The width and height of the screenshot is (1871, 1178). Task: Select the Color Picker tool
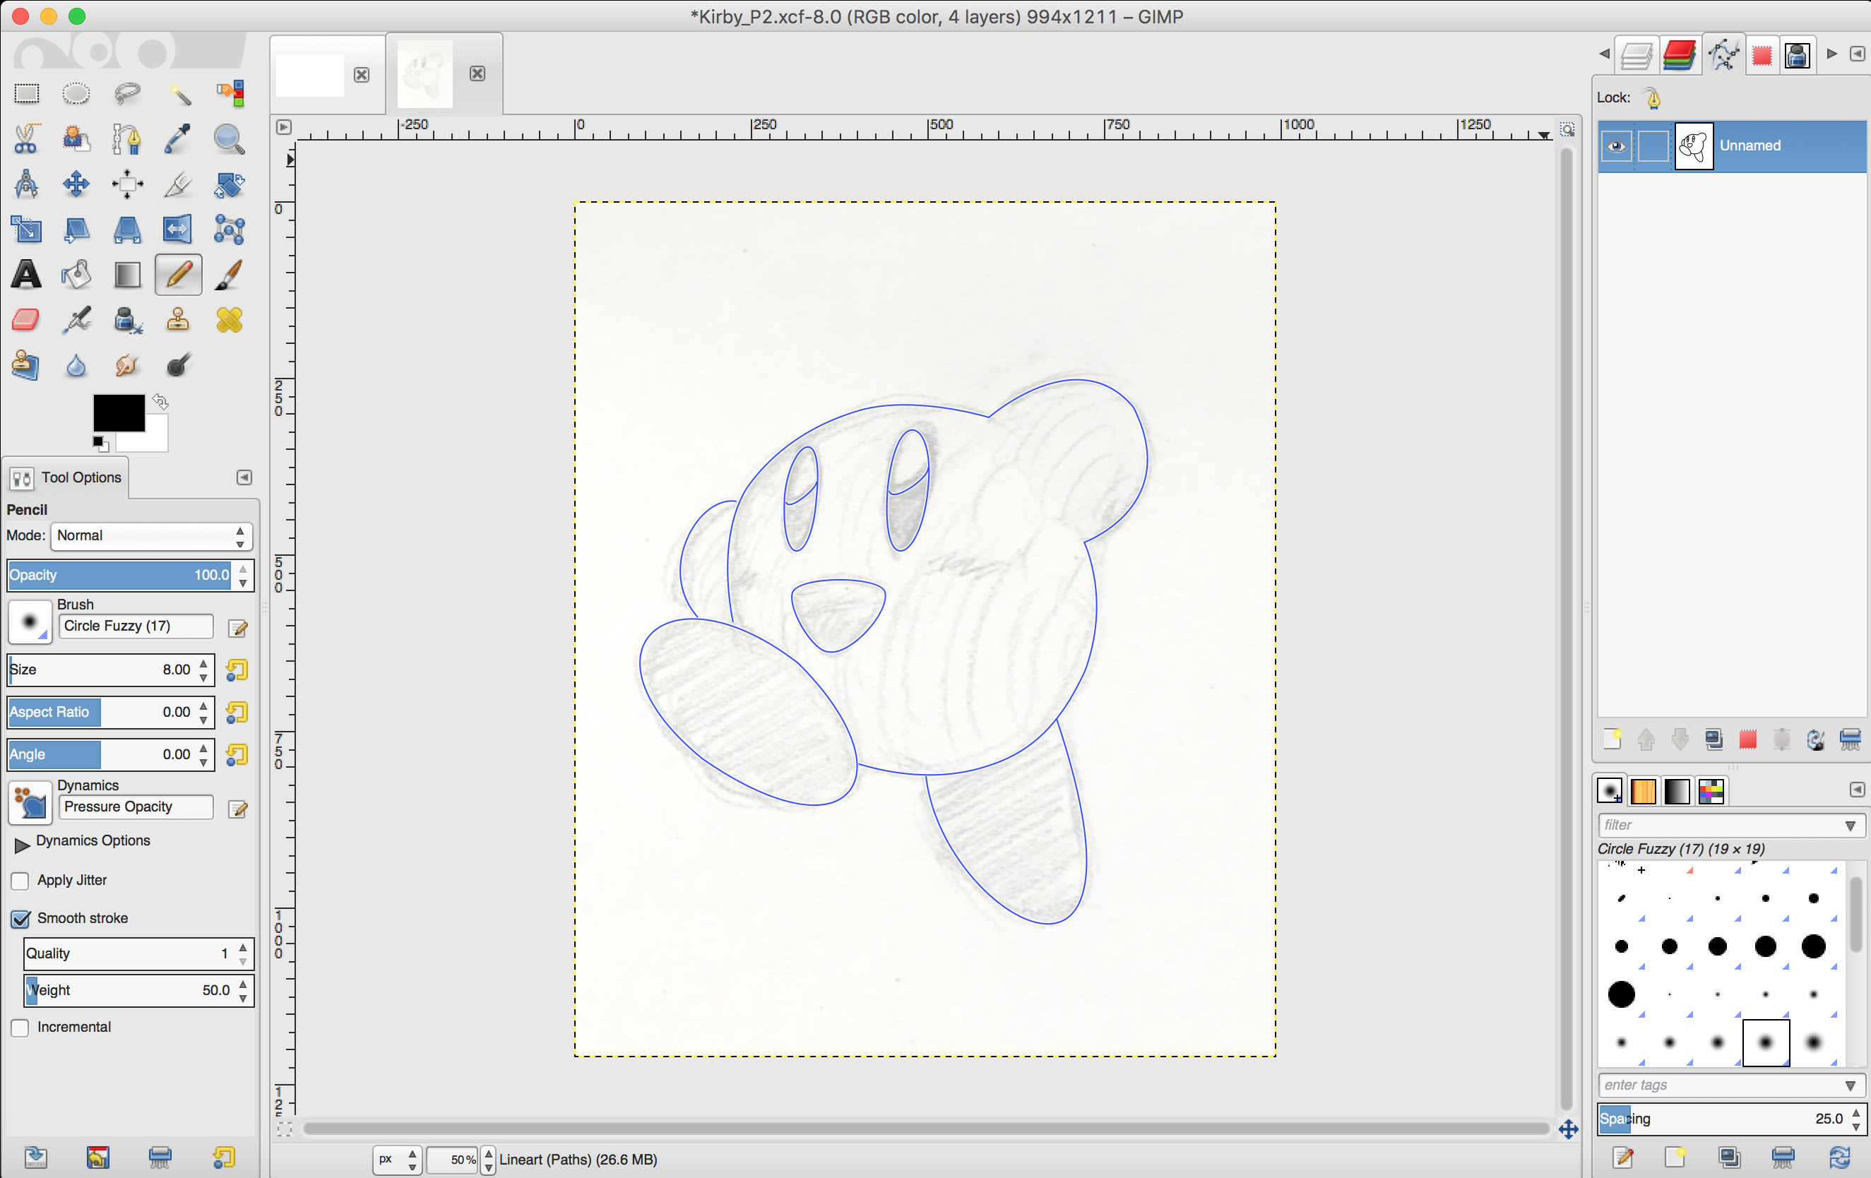tap(179, 139)
